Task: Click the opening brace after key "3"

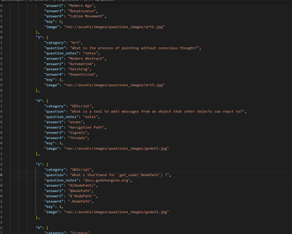Action: (x=47, y=38)
